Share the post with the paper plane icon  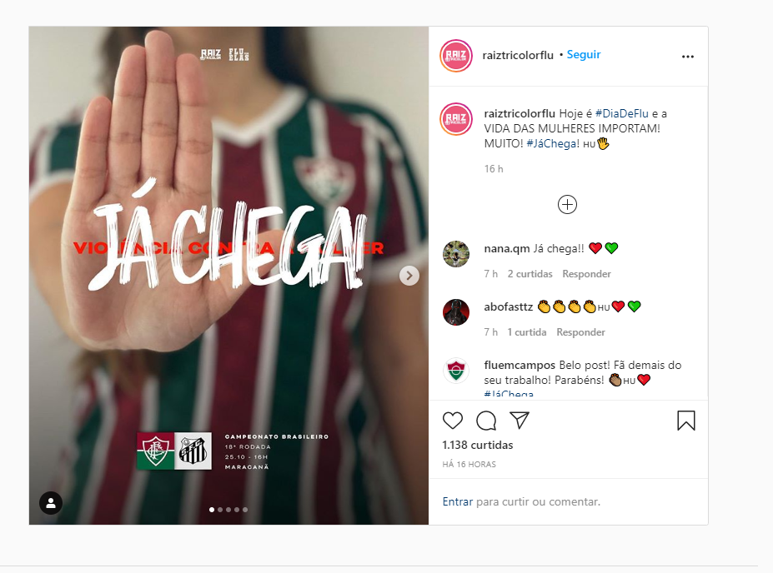point(520,420)
